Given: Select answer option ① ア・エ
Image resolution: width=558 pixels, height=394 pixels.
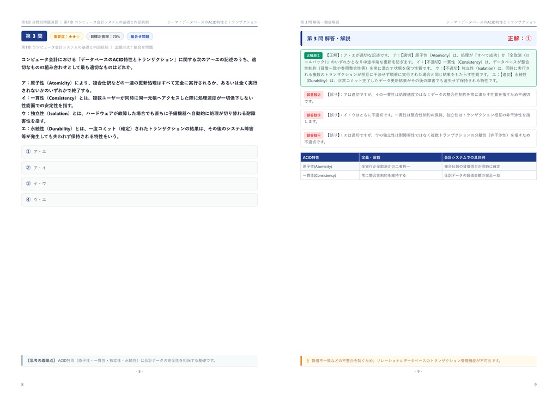Looking at the screenshot, I should [139, 152].
